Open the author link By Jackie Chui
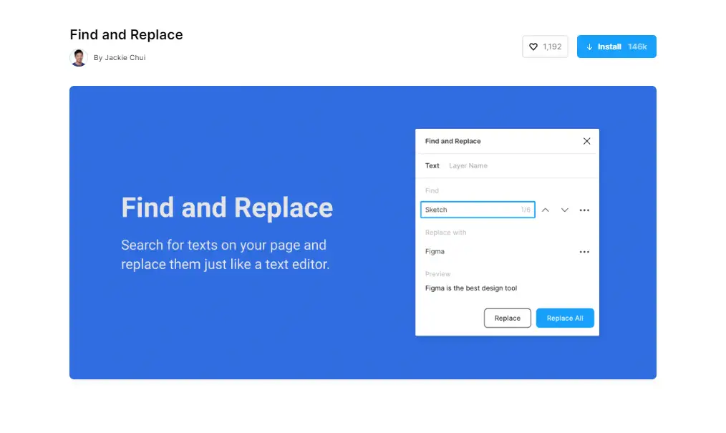Image resolution: width=726 pixels, height=433 pixels. pyautogui.click(x=120, y=58)
